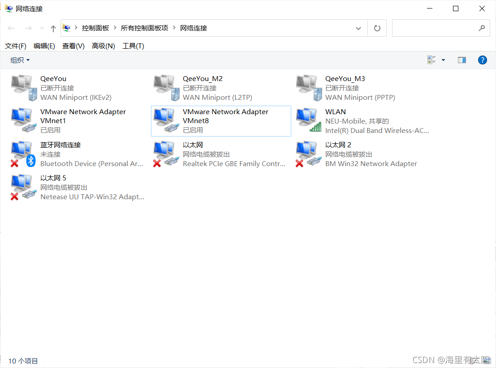Click the address bar location icon
Screen dimensions: 496x368
[x=66, y=28]
